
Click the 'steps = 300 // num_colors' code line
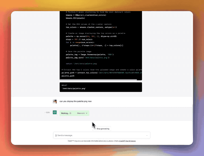pos(79,39)
